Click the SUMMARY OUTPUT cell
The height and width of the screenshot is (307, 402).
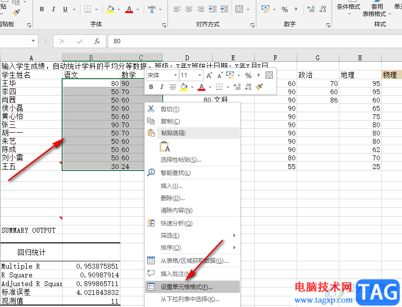[31, 230]
